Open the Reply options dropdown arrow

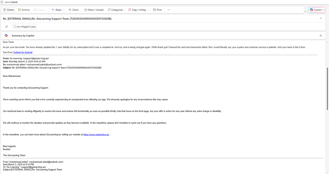pos(64,10)
